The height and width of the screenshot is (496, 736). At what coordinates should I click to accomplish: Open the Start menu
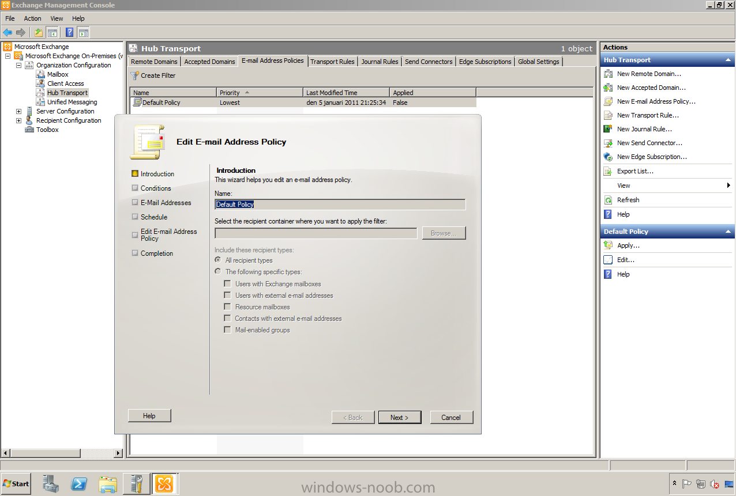click(16, 484)
